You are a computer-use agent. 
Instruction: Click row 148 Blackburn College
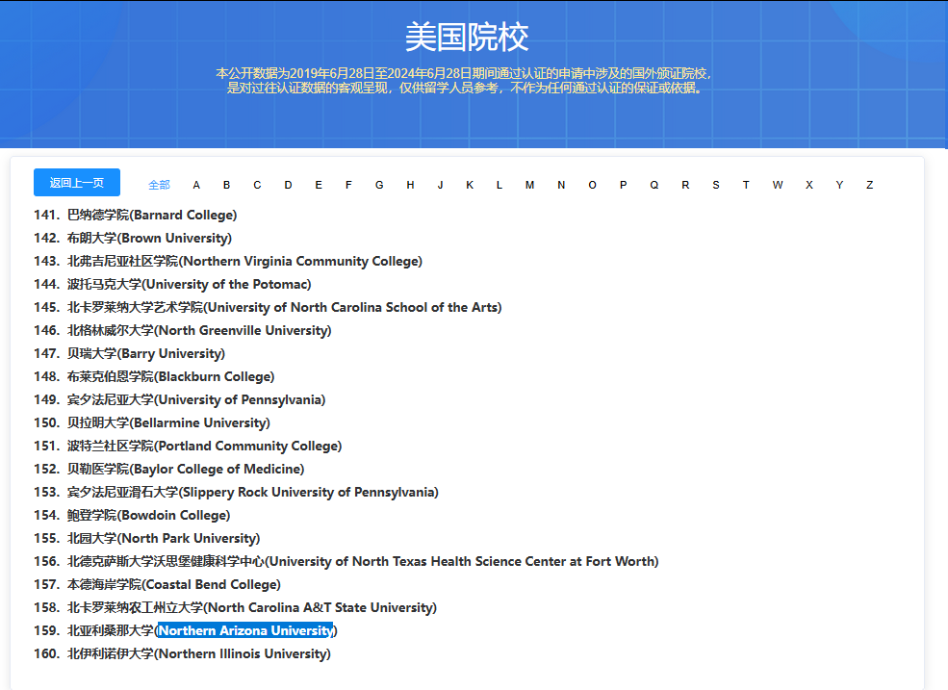(x=154, y=376)
